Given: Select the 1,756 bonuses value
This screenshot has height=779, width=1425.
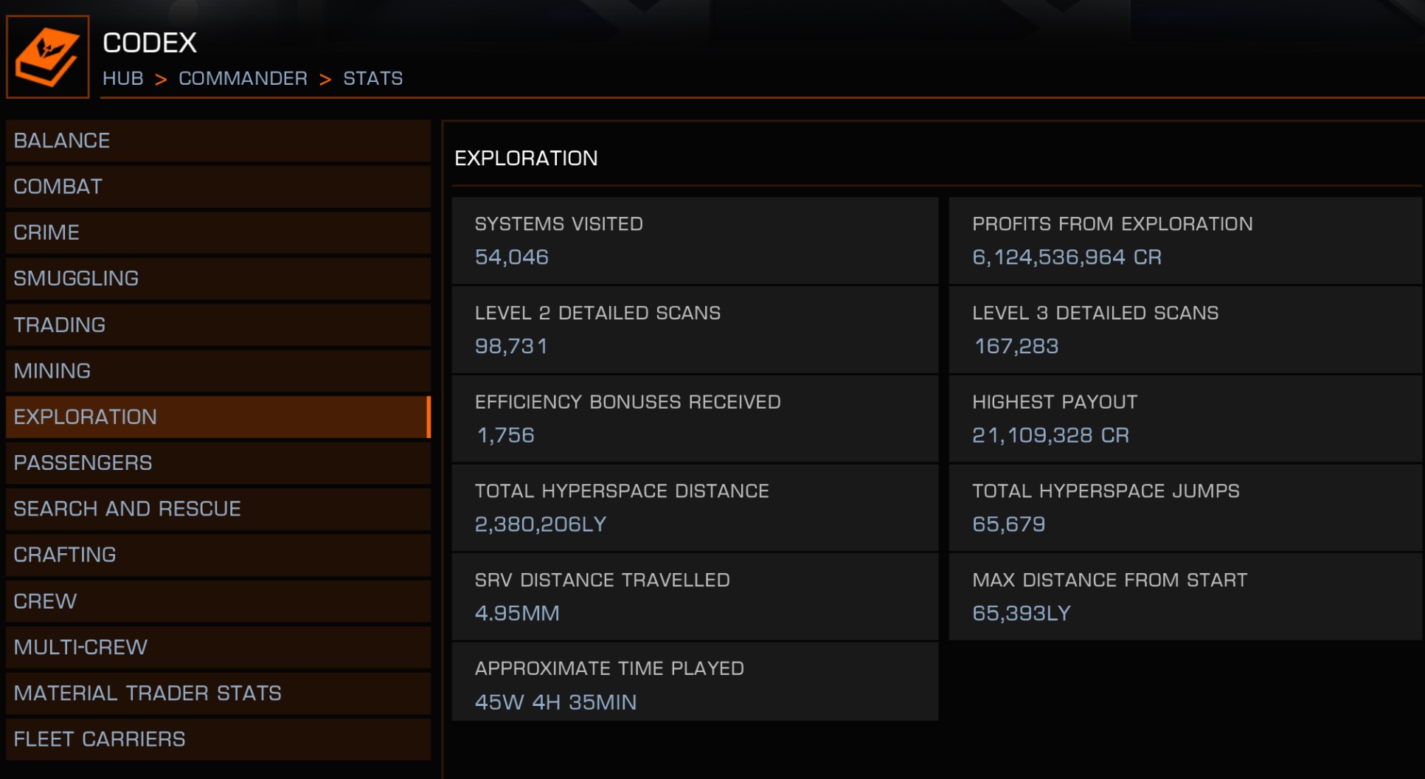Looking at the screenshot, I should point(505,435).
